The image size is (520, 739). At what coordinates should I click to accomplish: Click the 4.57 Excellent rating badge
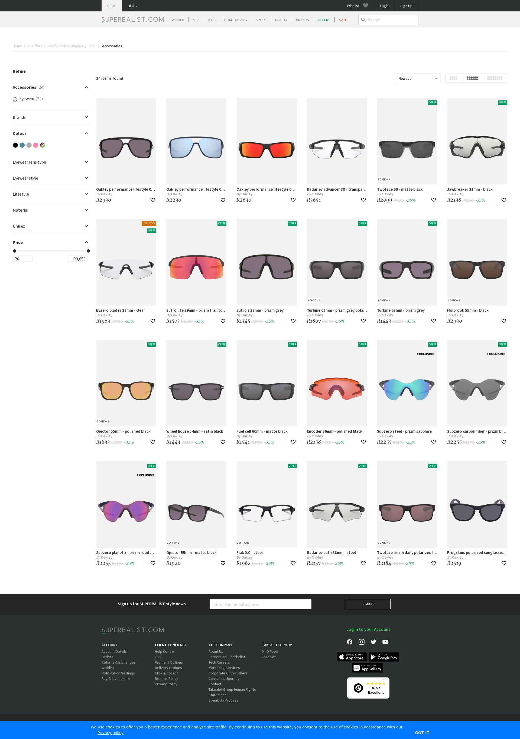click(x=368, y=688)
